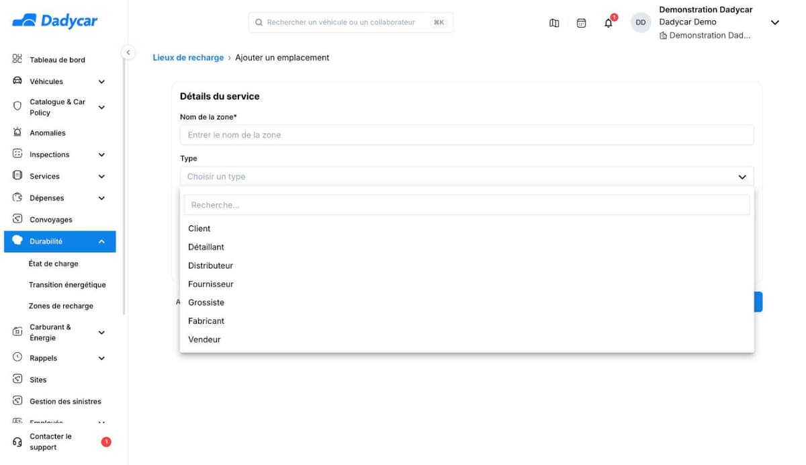
Task: Open the calendar icon in header
Action: pos(582,23)
